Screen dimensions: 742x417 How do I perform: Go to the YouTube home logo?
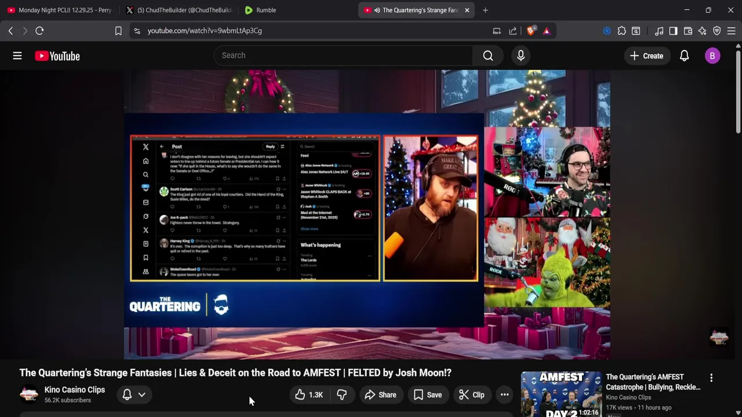pyautogui.click(x=57, y=56)
